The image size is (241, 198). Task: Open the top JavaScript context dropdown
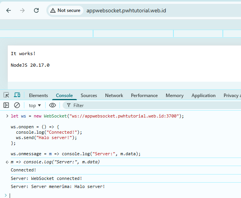click(x=35, y=105)
